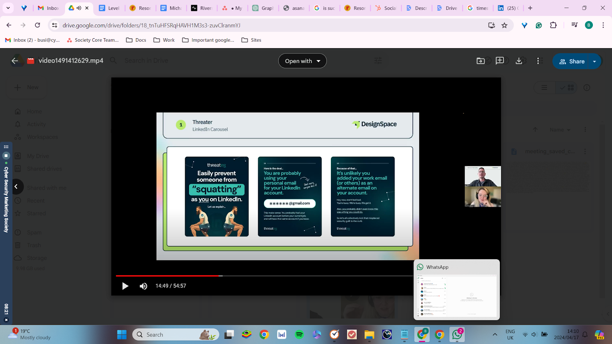Open Chrome three-dot menu
Viewport: 612px width, 344px height.
point(603,25)
